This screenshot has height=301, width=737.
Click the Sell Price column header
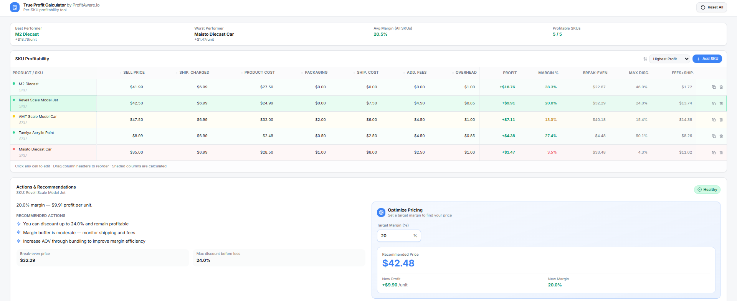[x=134, y=73]
